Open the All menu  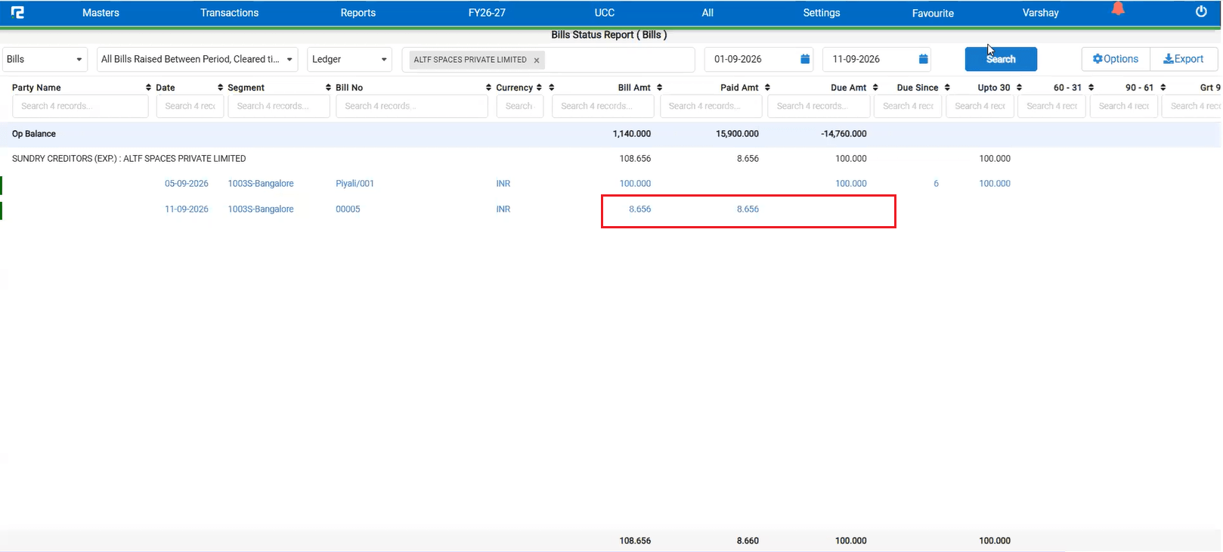coord(707,13)
